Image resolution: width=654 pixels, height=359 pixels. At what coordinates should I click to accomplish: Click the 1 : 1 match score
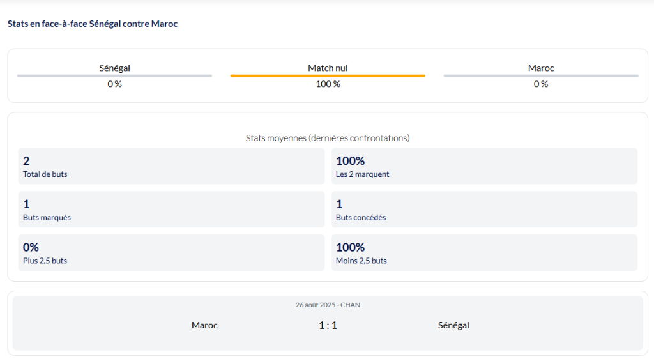point(328,325)
